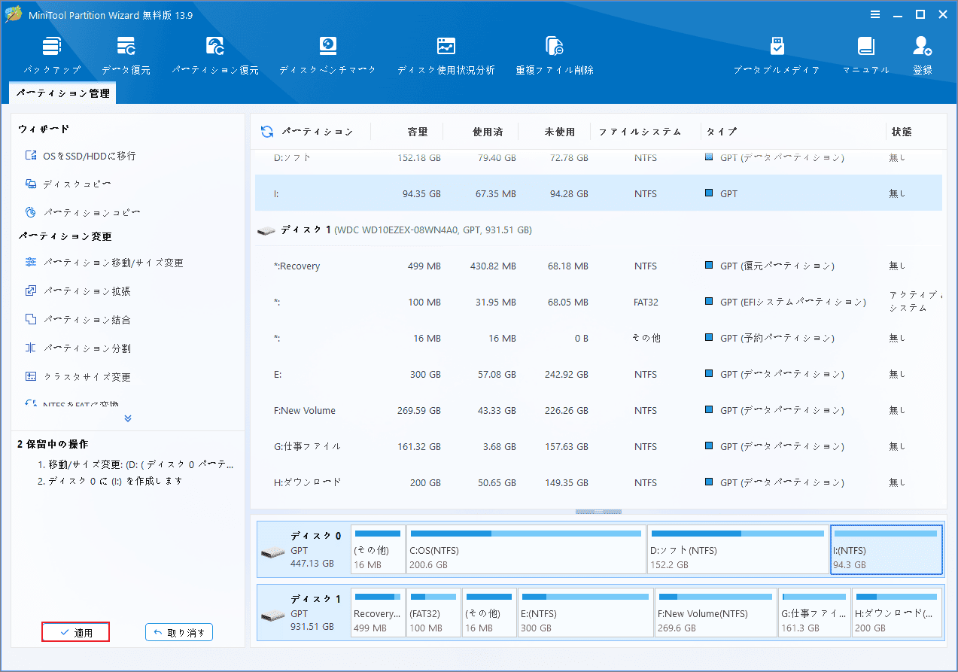
Task: Select パーティション移動/サイズ変更 operation
Action: pos(104,263)
